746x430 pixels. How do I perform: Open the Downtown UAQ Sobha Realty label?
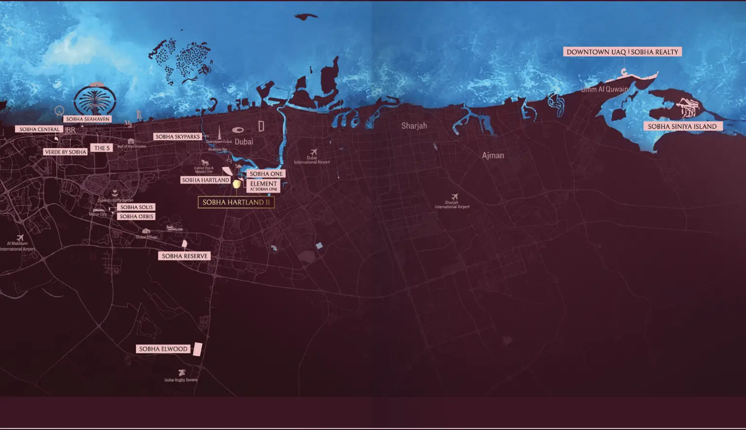pyautogui.click(x=622, y=52)
